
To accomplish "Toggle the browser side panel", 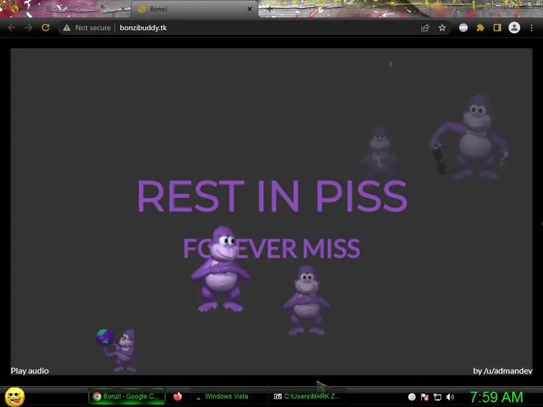I will (x=497, y=28).
